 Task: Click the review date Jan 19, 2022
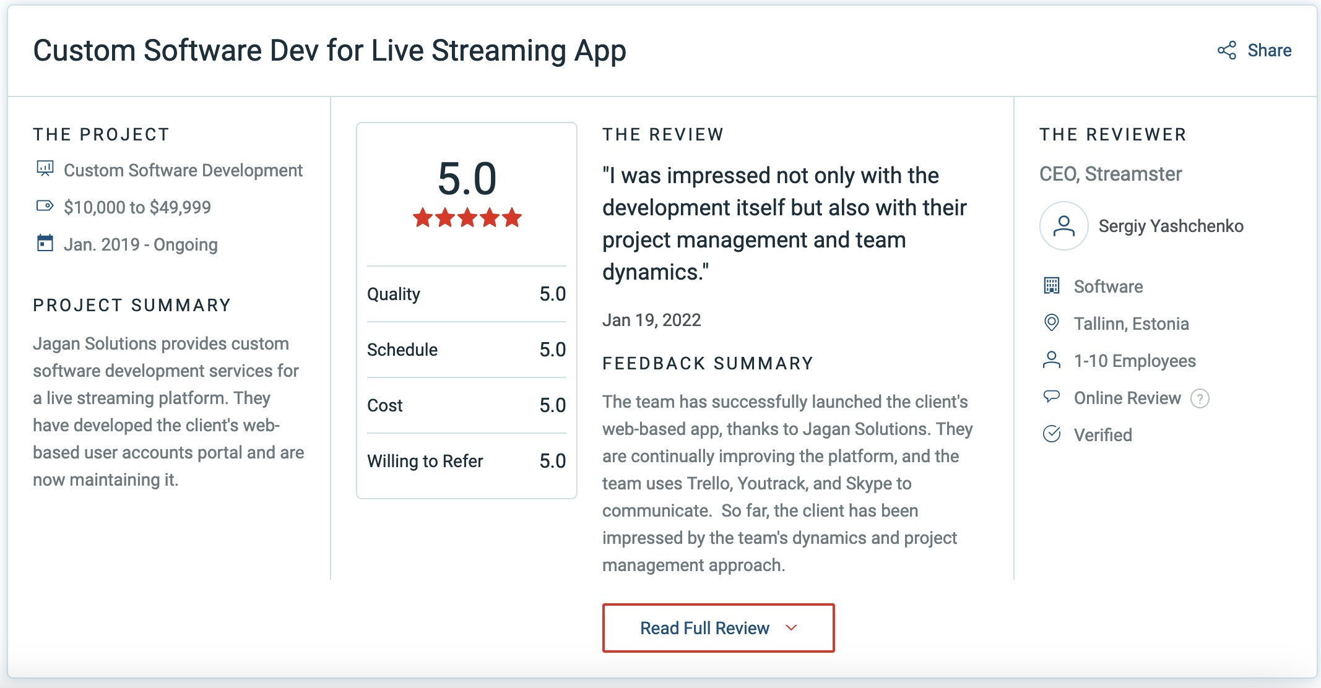pos(652,320)
